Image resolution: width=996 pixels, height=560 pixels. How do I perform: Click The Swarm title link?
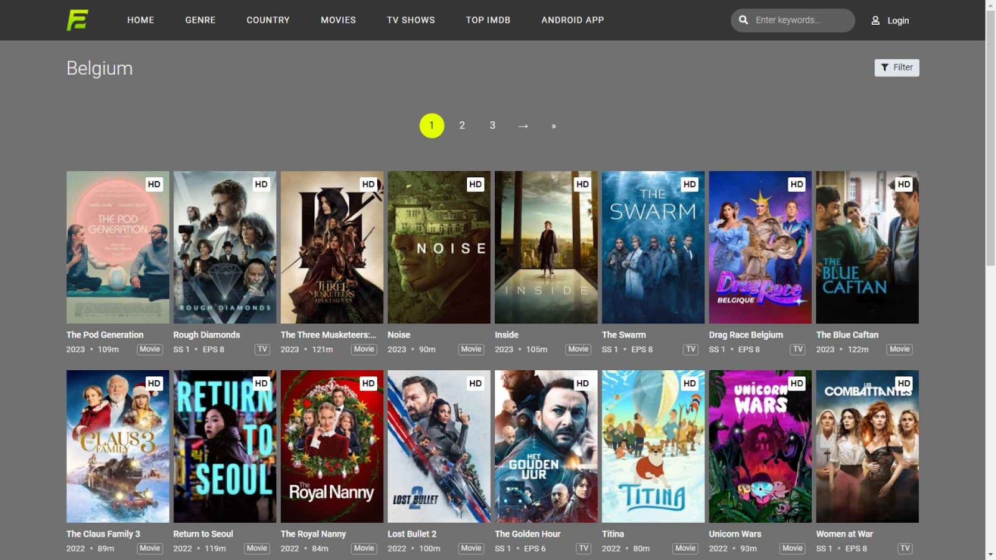click(x=624, y=335)
